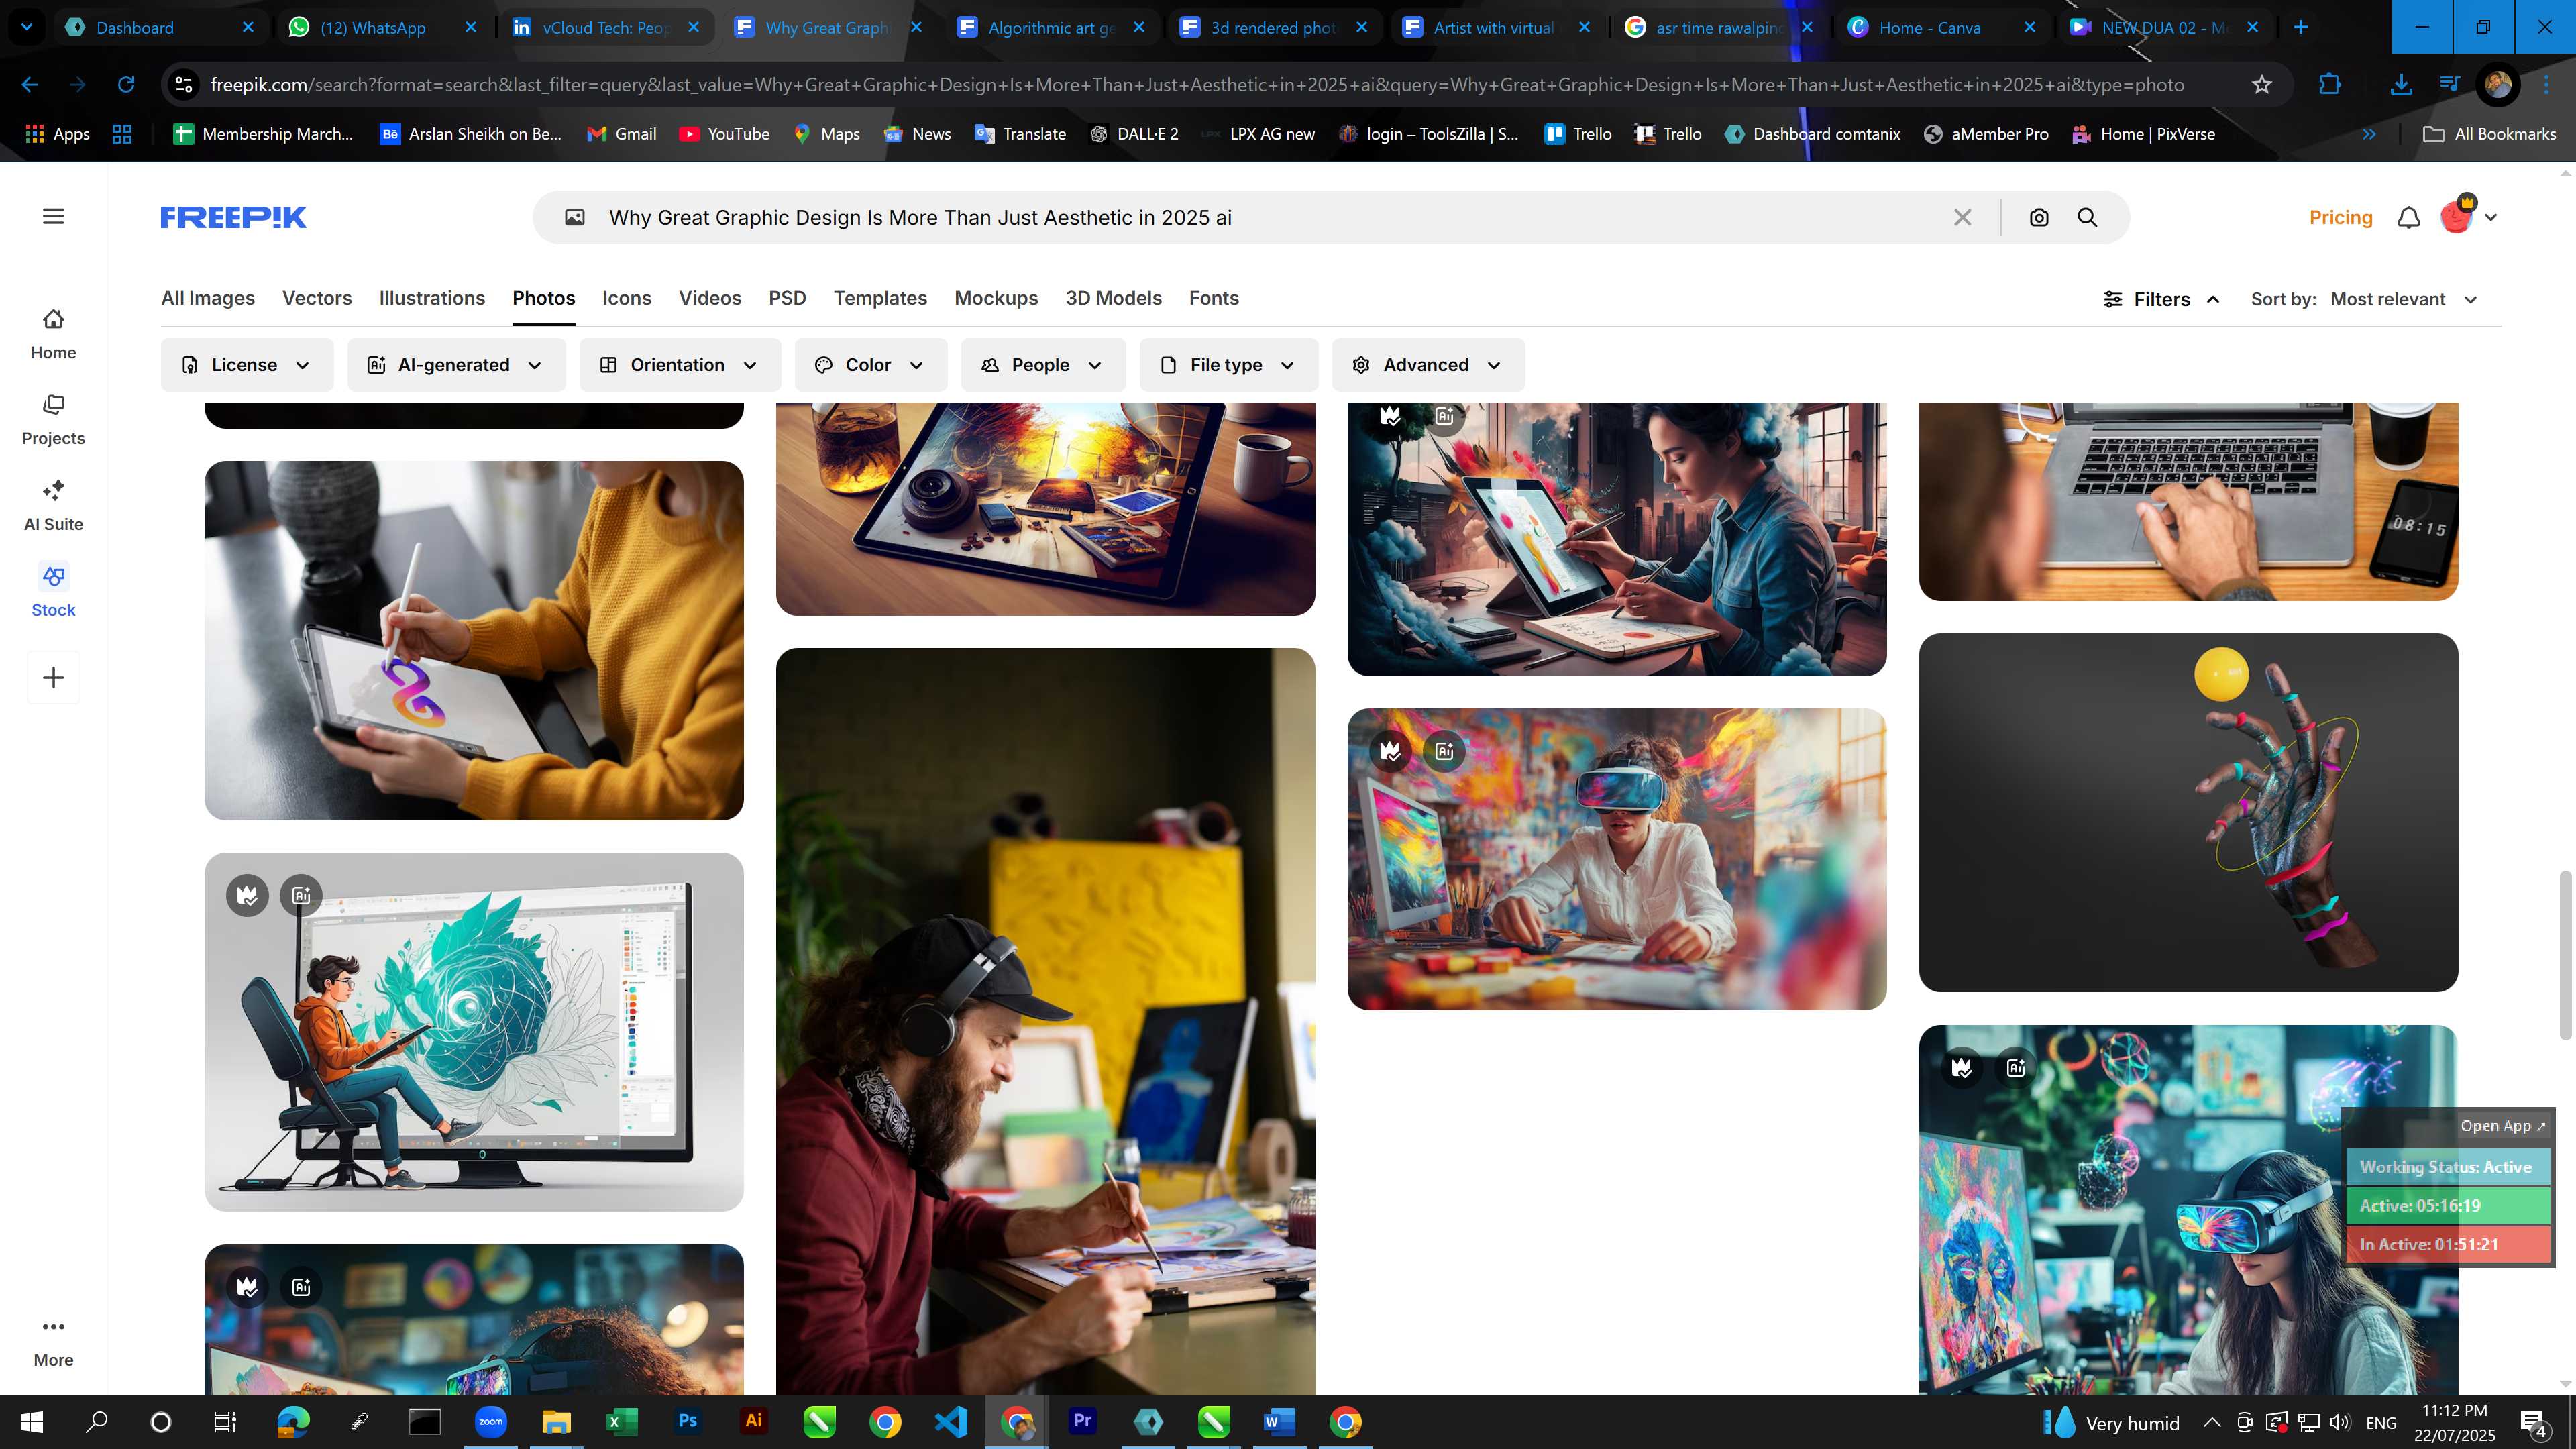Image resolution: width=2576 pixels, height=1449 pixels.
Task: Open All Bookmarks folder
Action: (2489, 134)
